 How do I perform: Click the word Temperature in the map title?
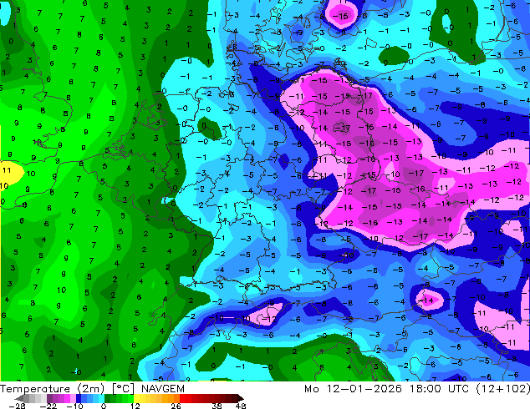tap(35, 389)
